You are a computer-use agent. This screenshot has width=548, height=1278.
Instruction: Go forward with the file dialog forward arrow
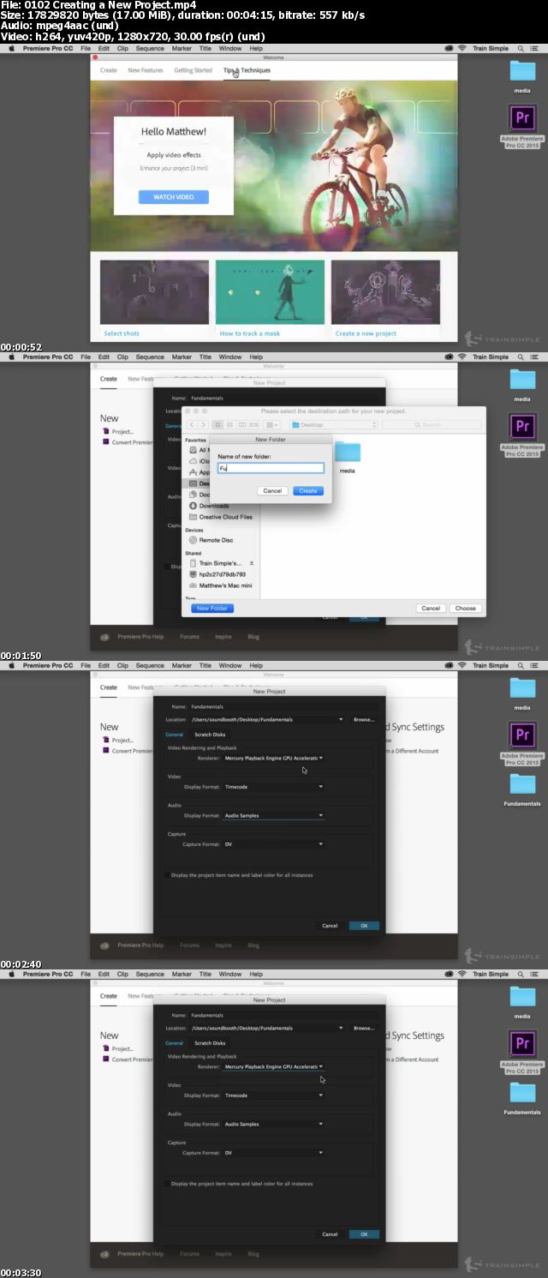203,424
